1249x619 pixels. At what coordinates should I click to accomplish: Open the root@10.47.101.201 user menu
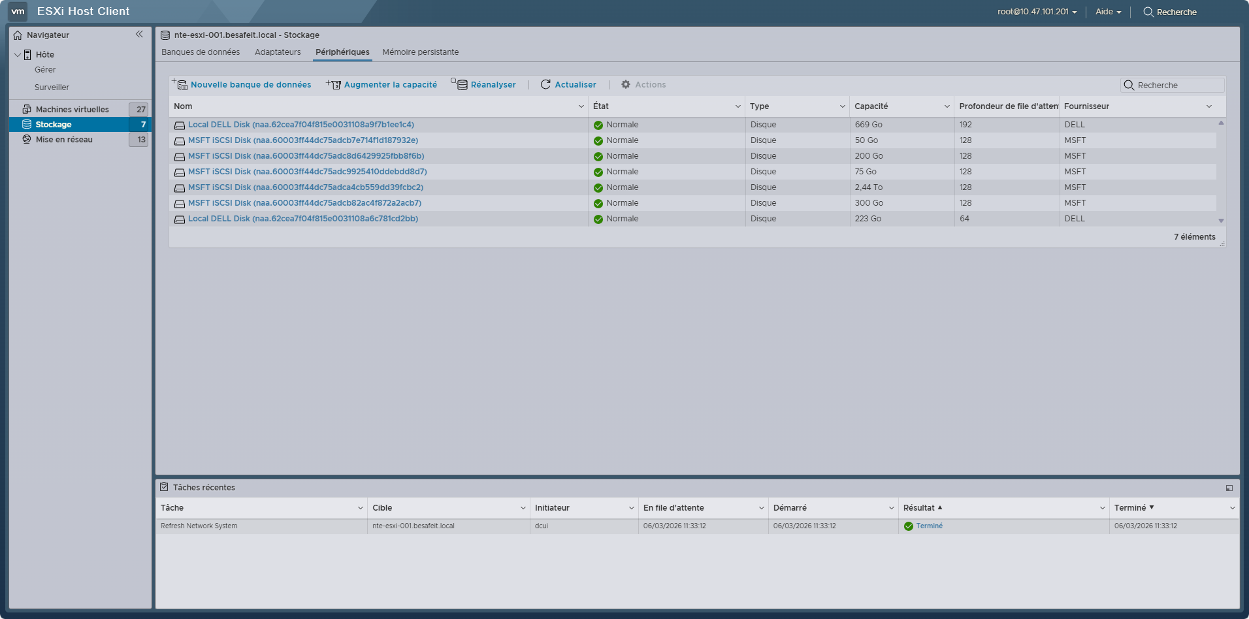tap(1037, 12)
